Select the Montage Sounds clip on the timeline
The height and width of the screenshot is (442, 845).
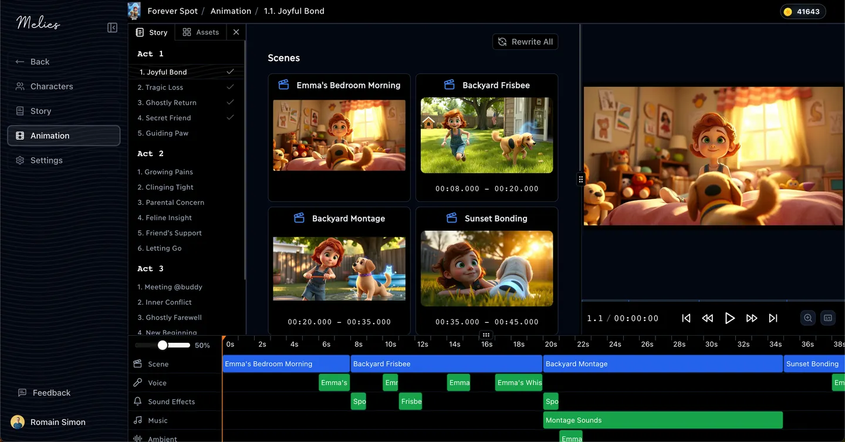pyautogui.click(x=663, y=420)
